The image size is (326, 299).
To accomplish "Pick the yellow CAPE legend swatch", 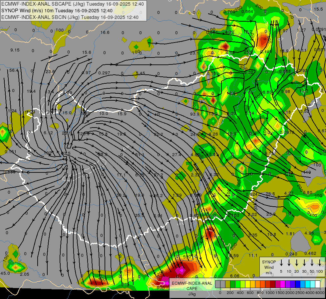I will (x=248, y=284).
